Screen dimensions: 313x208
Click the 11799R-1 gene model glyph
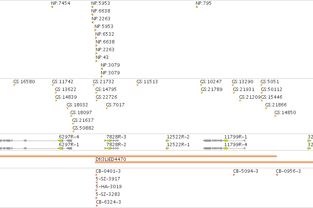click(224, 141)
